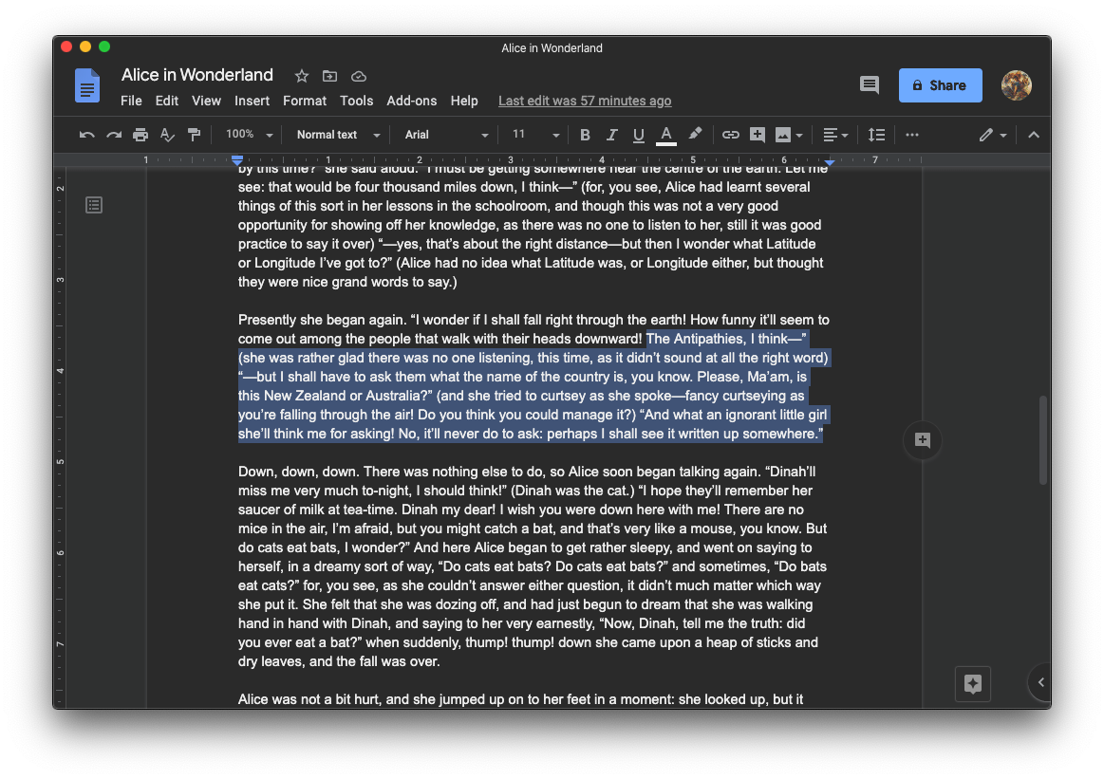Toggle Underline formatting
The image size is (1104, 779).
click(638, 135)
